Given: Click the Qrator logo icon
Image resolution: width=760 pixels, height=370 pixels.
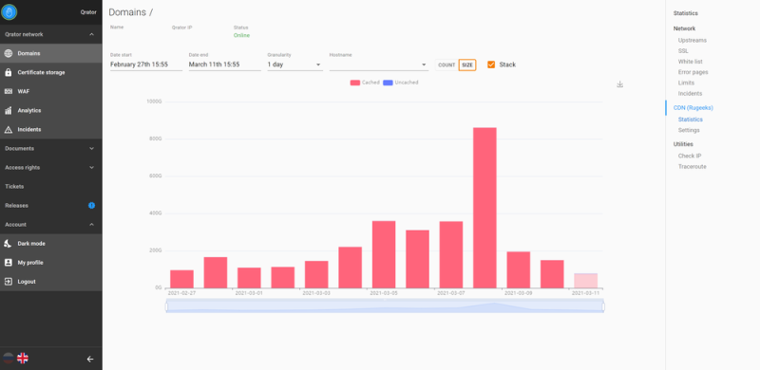Looking at the screenshot, I should click(x=9, y=12).
